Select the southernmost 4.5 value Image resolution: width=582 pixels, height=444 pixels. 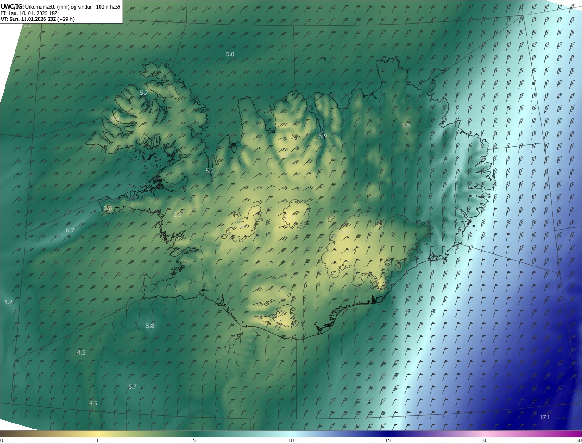pos(93,403)
